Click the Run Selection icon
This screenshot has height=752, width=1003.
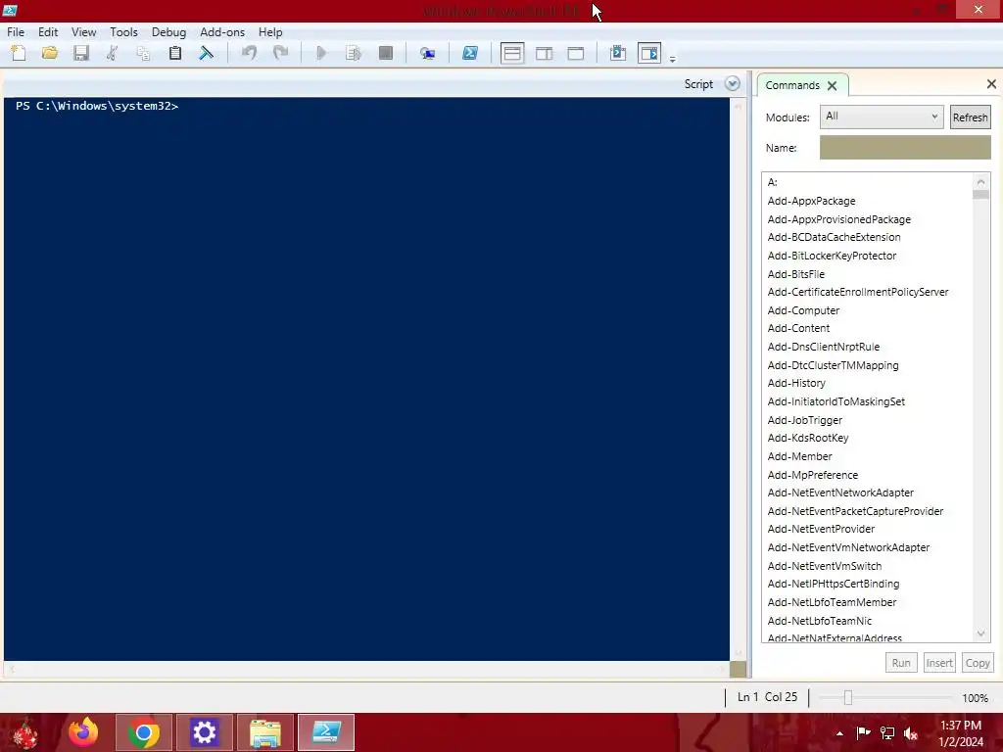[353, 53]
